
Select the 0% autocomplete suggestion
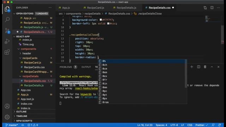coord(142,61)
